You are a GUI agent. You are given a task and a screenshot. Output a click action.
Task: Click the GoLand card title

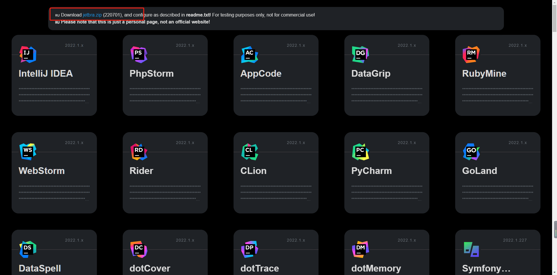(x=480, y=171)
